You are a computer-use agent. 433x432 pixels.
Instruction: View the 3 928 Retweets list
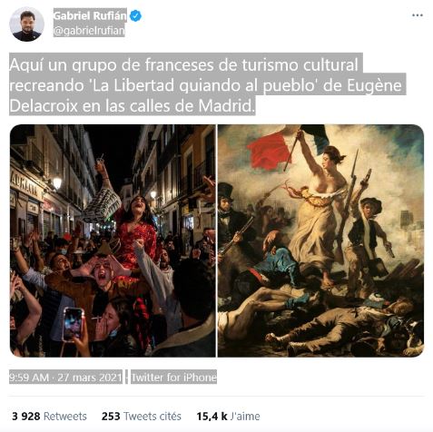[49, 416]
